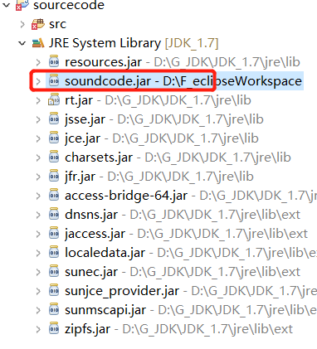The width and height of the screenshot is (317, 349).
Task: Select the jce.jar row text
Action: pyautogui.click(x=162, y=138)
